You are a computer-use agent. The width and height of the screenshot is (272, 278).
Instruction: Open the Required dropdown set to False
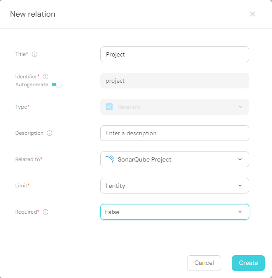pos(175,212)
